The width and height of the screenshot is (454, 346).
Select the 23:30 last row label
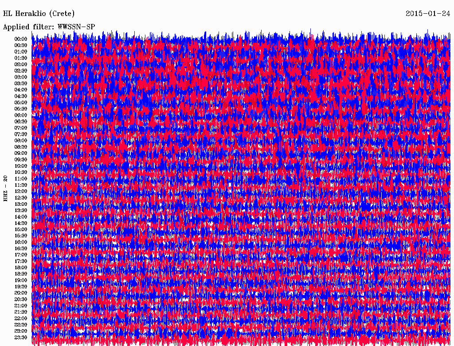coord(20,337)
